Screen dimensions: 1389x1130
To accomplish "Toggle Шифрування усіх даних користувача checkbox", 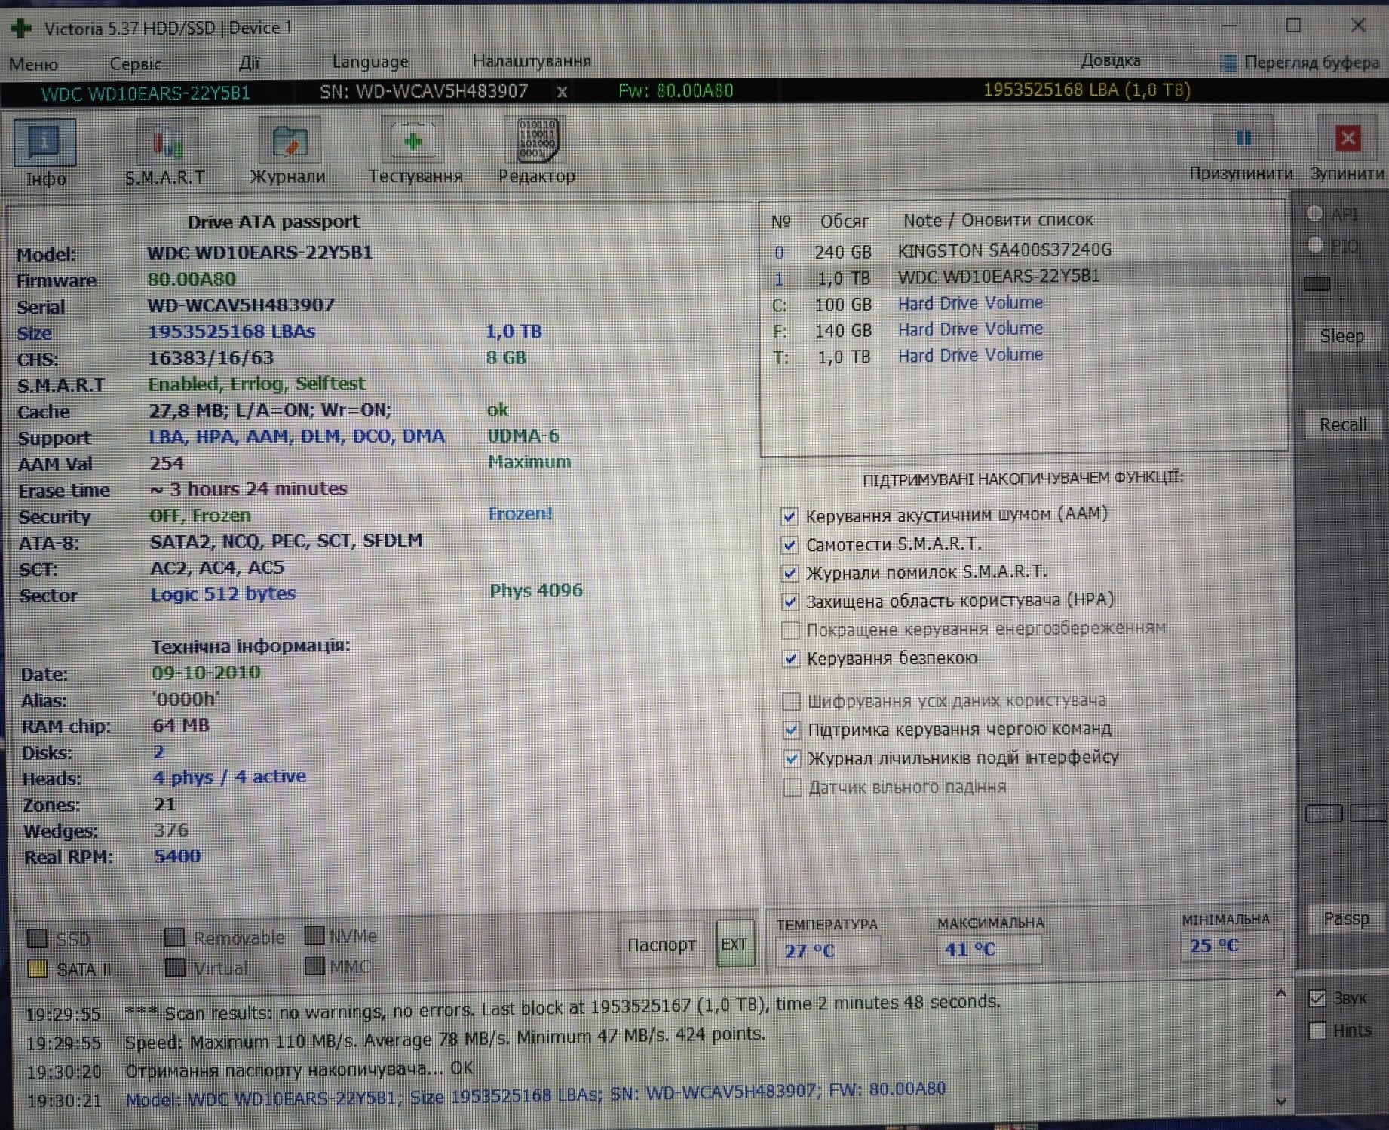I will (x=791, y=702).
